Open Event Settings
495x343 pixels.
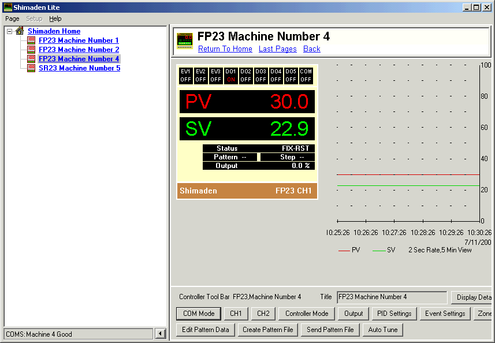coord(445,314)
